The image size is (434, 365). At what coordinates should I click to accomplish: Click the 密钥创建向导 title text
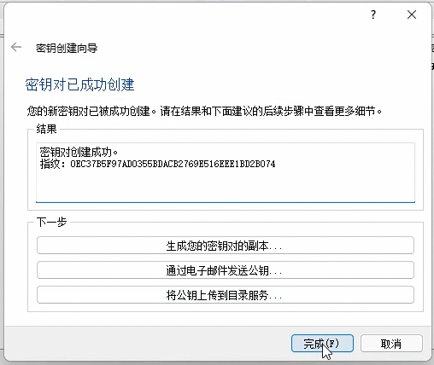[x=67, y=48]
